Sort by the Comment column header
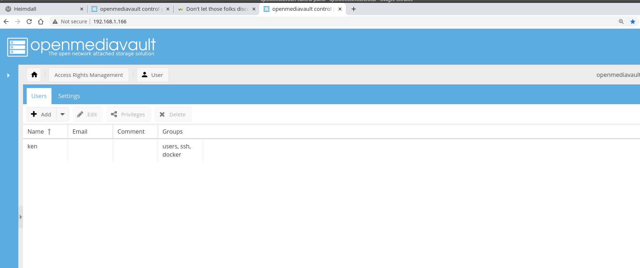Viewport: 640px width, 268px height. coord(135,131)
